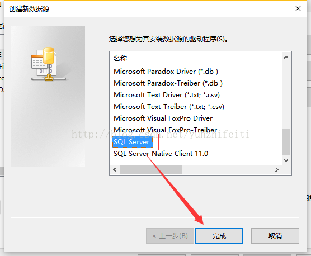Close the 创建新数据源 dialog
The height and width of the screenshot is (256, 311).
pos(298,8)
